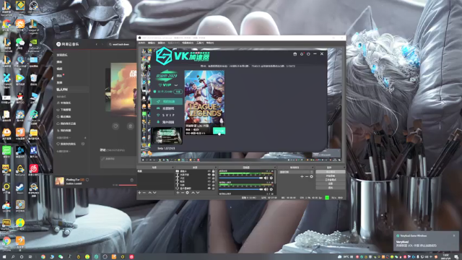The image size is (462, 260).
Task: Open source properties gear icon in OBS
Action: pyautogui.click(x=188, y=193)
